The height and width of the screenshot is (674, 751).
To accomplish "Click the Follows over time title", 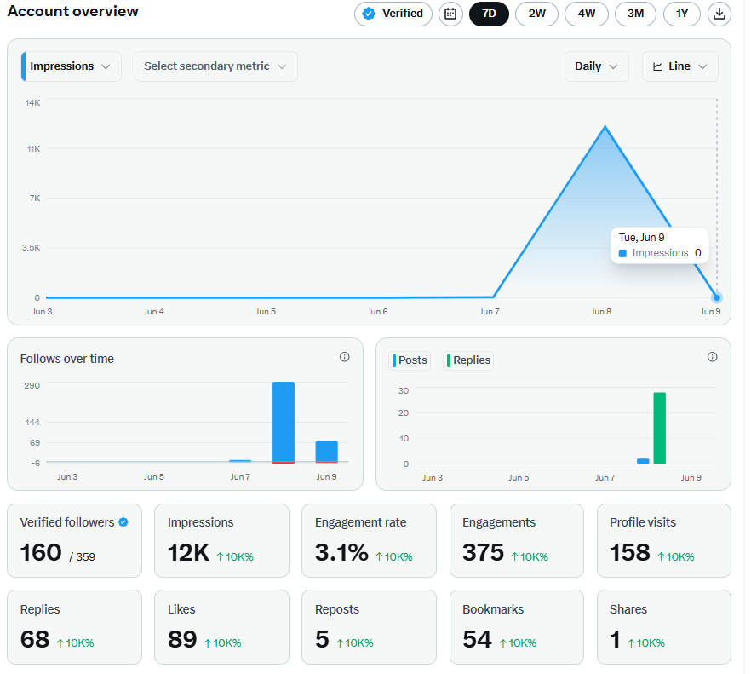I will pos(67,359).
